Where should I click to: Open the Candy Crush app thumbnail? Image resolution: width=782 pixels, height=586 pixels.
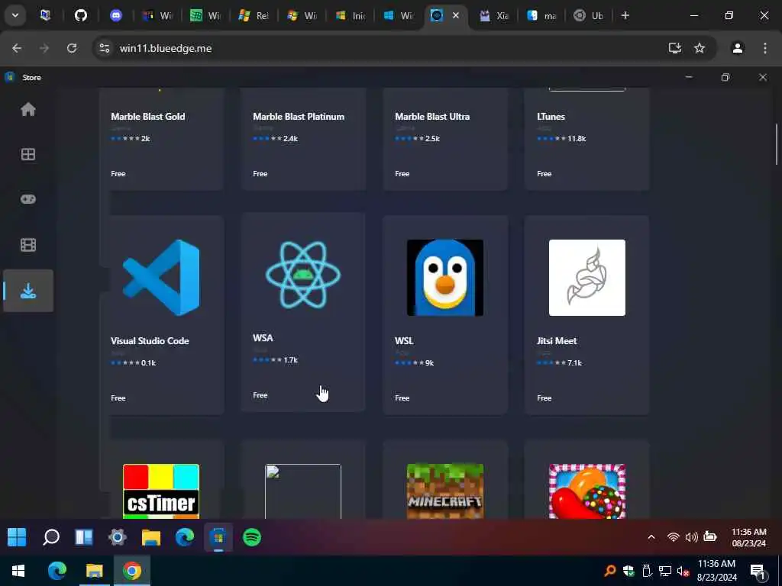[587, 491]
